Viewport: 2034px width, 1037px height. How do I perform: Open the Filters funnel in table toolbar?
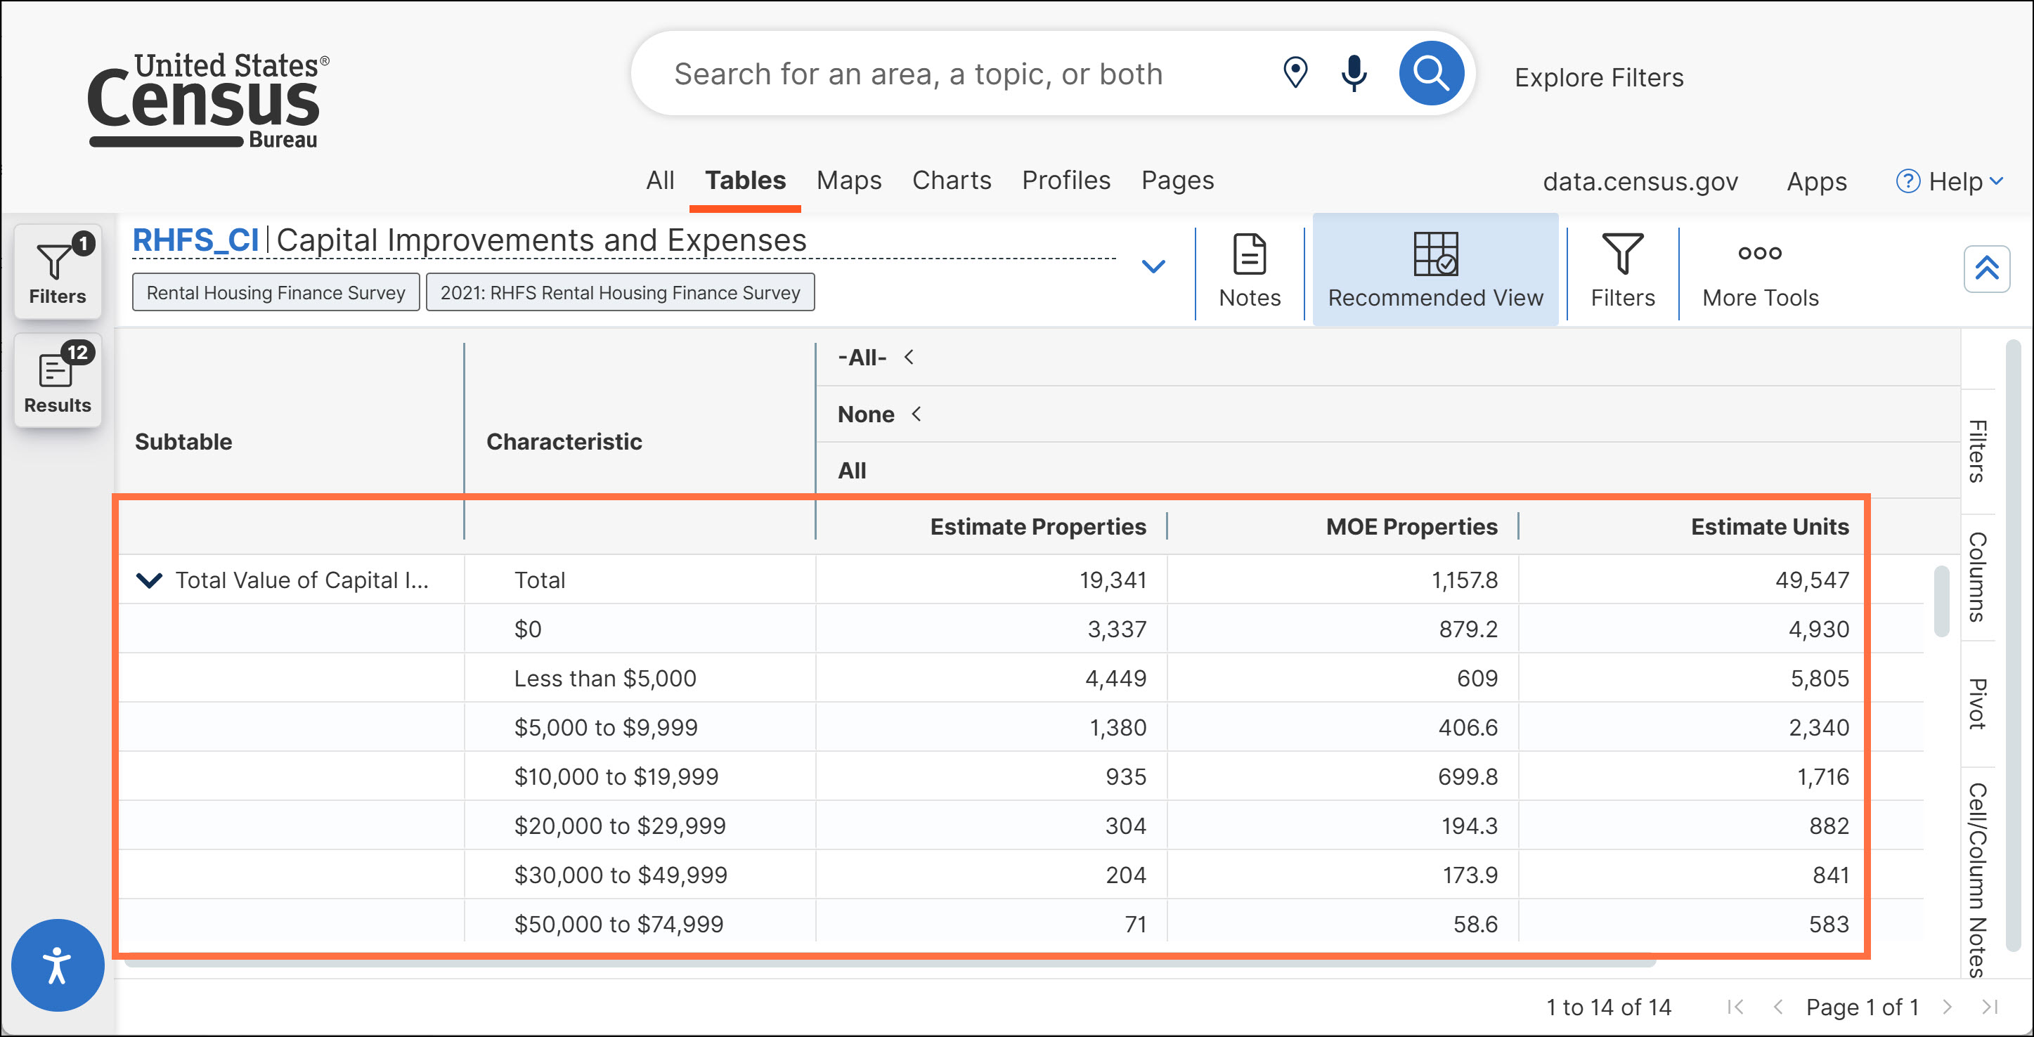point(1622,269)
